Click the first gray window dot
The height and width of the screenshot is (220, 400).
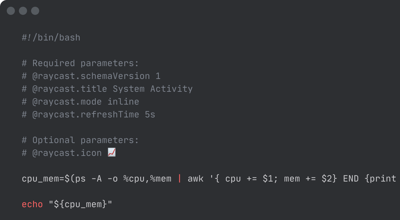11,11
